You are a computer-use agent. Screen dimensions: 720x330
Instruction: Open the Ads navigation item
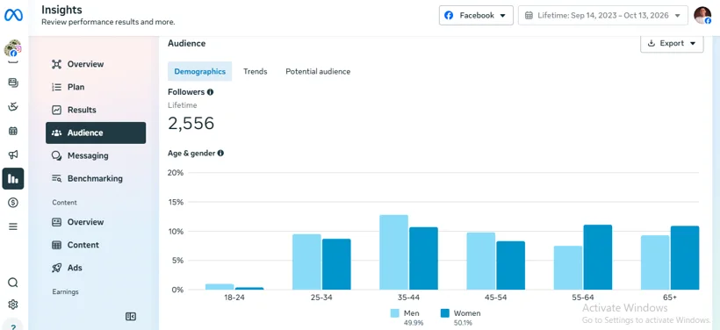[96, 268]
